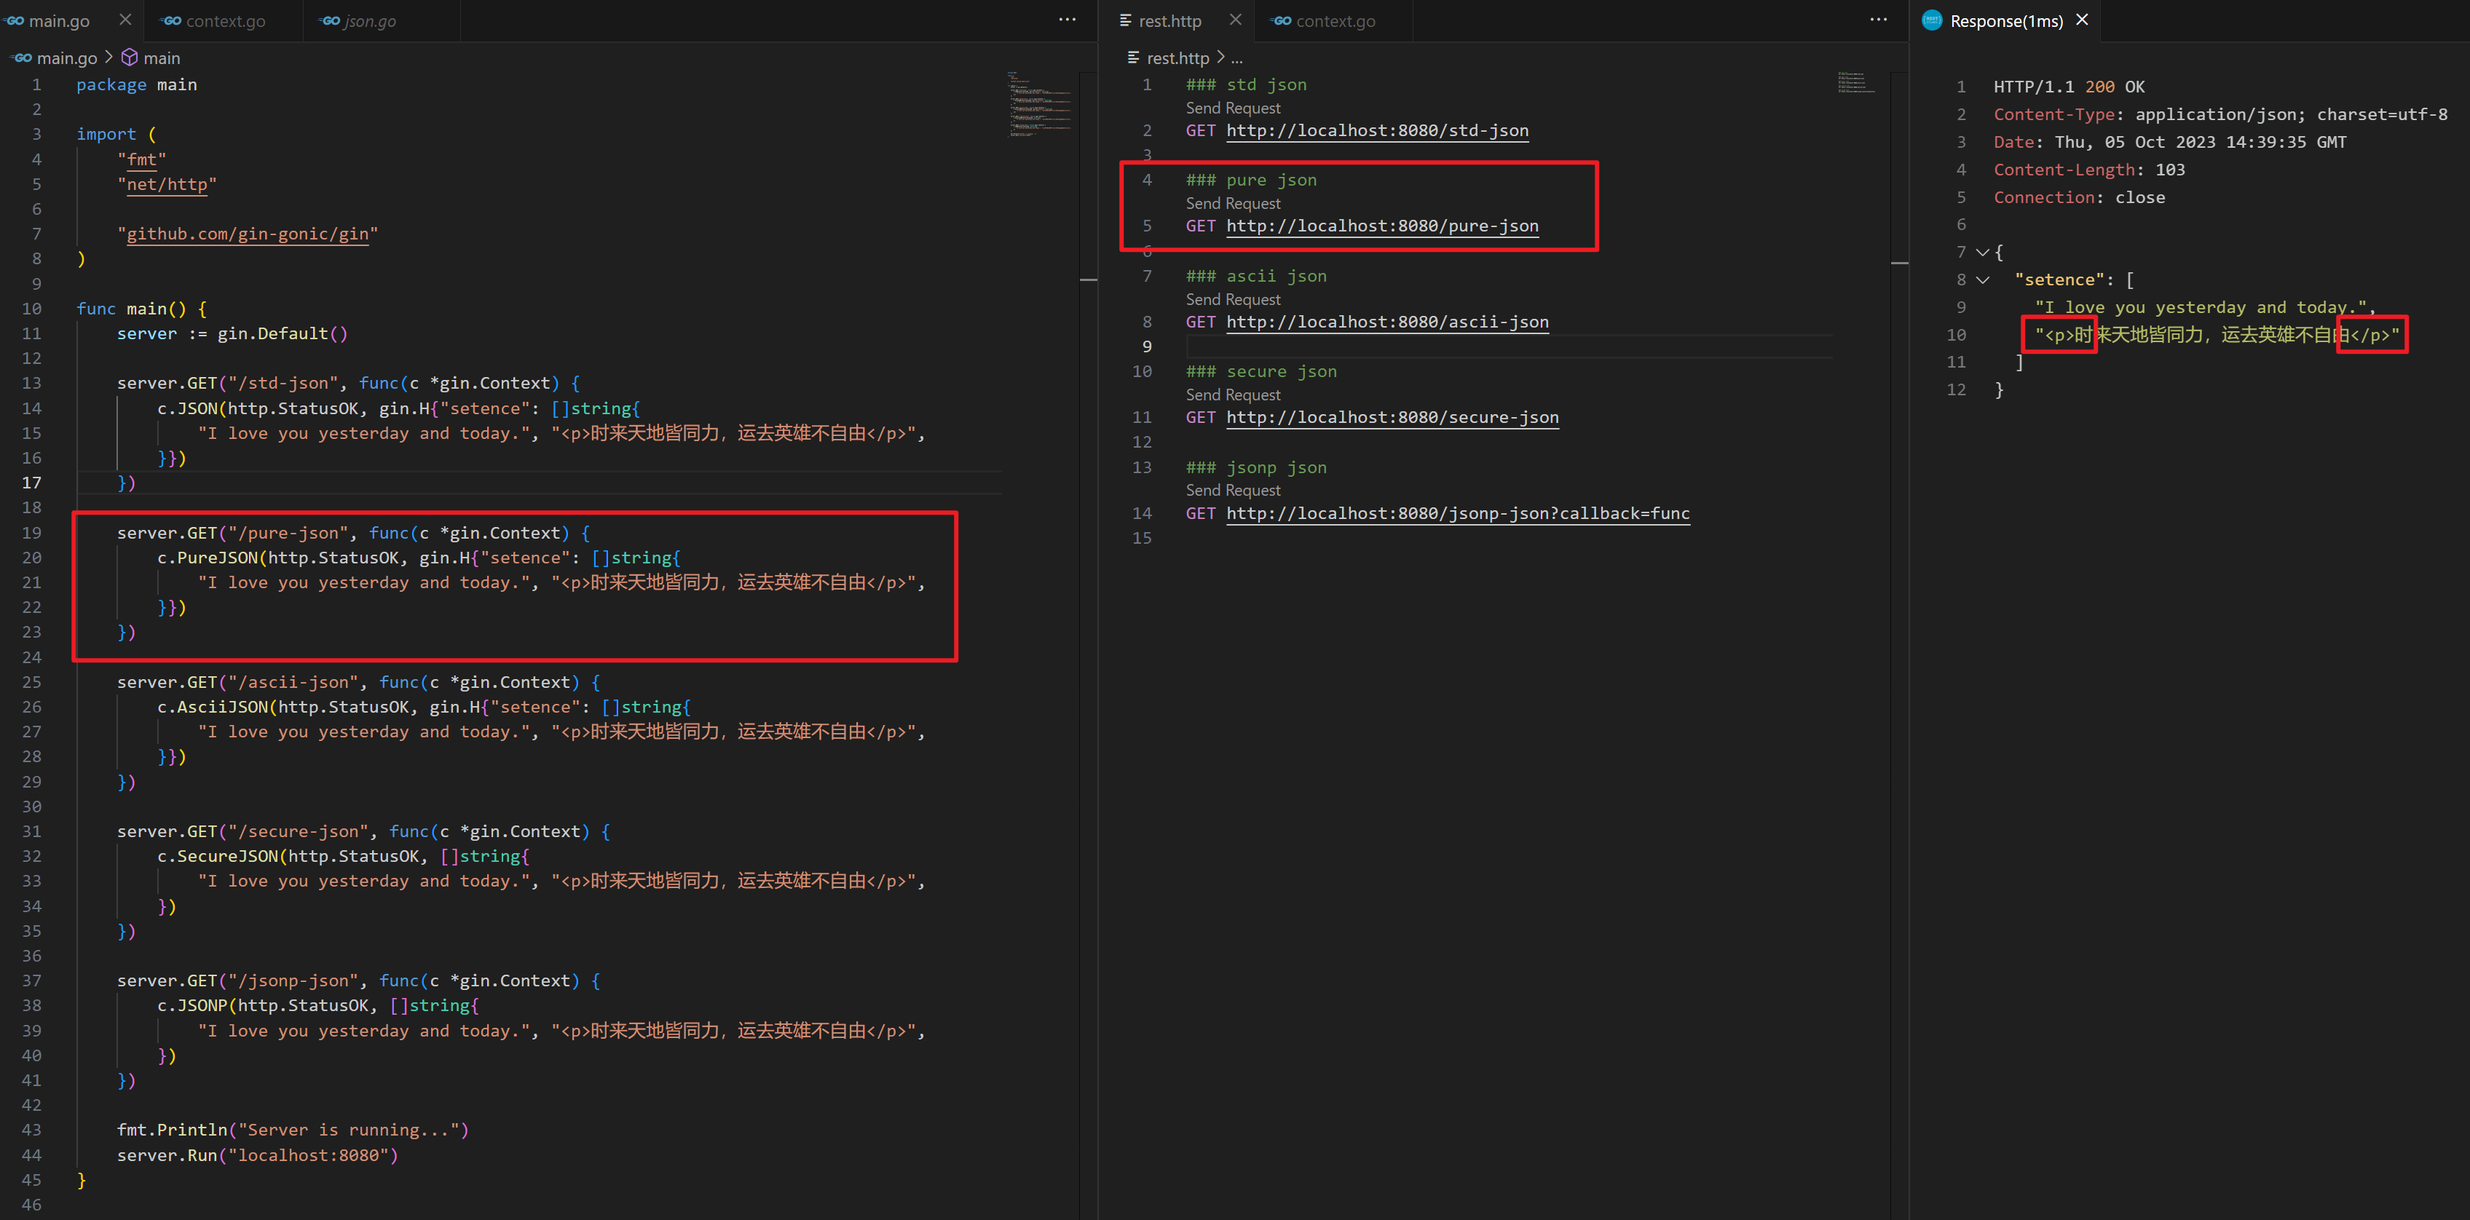Click server.Run("localhost:8080") line

click(x=257, y=1154)
